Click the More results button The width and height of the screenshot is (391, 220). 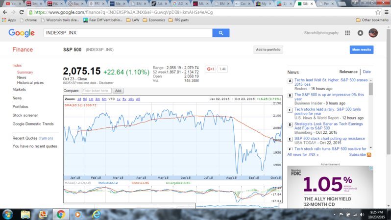point(361,49)
